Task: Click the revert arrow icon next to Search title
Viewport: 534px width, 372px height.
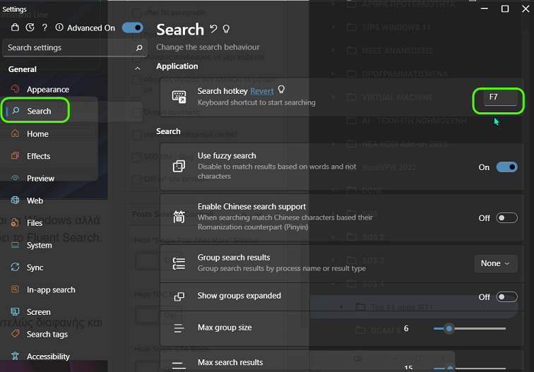Action: pos(213,29)
